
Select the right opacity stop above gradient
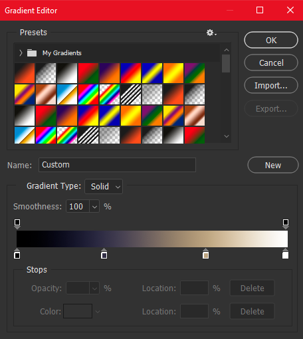tap(286, 224)
